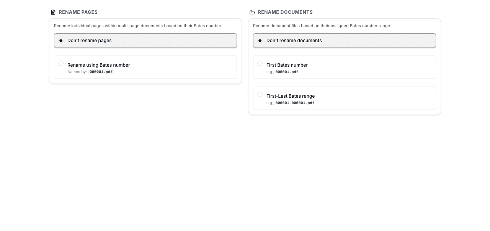
Task: Click the RENAME DOCUMENTS section heading
Action: pyautogui.click(x=285, y=12)
